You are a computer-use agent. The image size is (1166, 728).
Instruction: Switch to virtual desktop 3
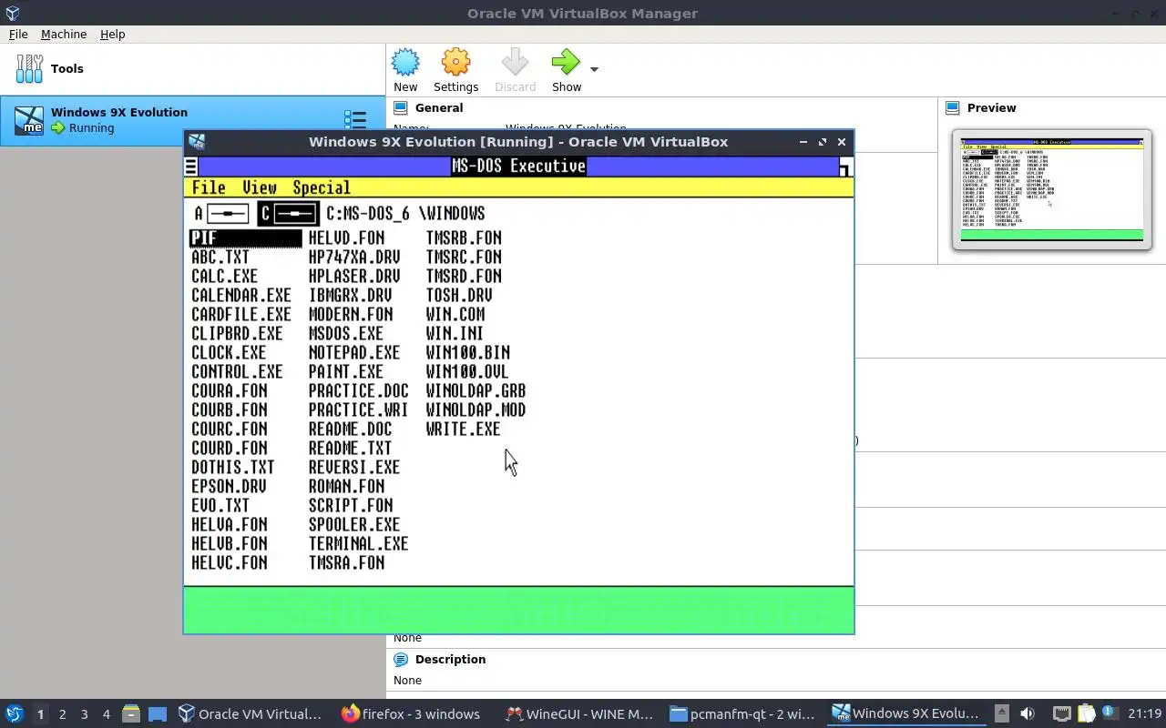point(84,714)
